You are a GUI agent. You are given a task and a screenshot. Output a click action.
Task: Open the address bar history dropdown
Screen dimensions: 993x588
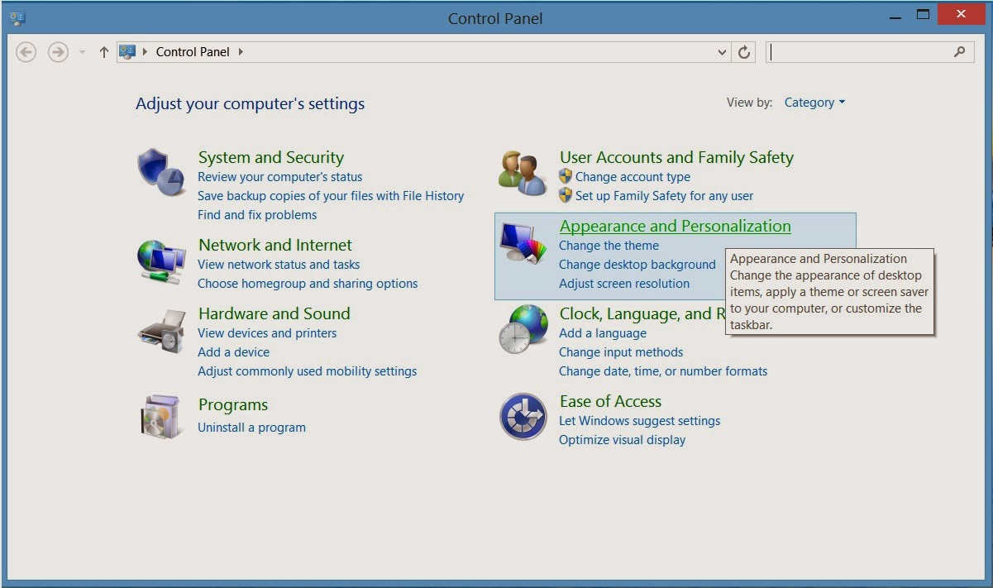coord(721,51)
